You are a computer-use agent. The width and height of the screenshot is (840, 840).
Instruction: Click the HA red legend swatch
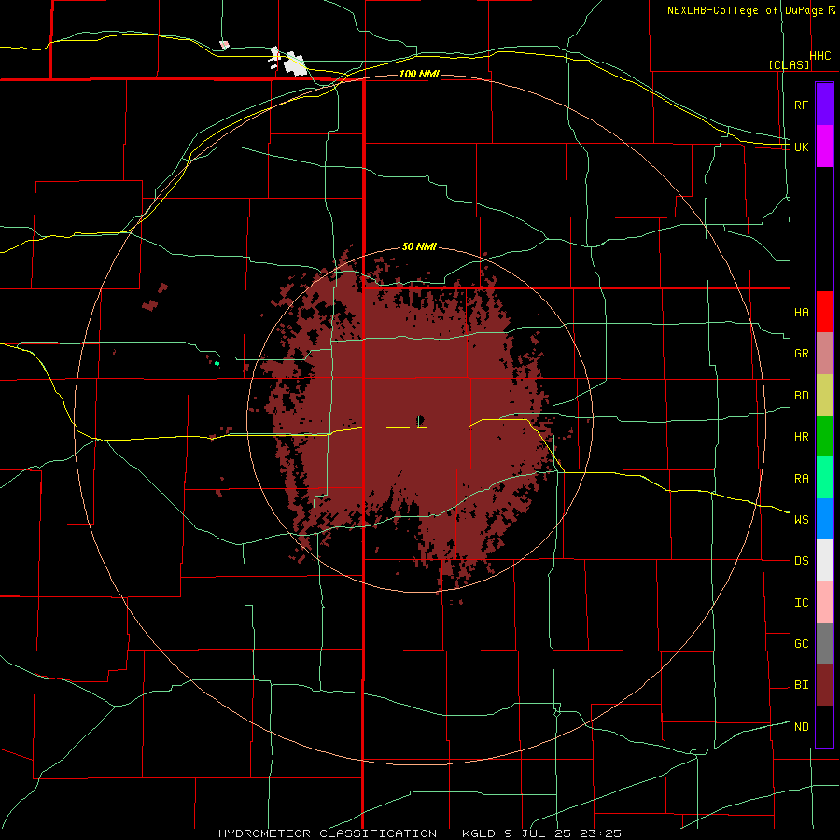click(824, 312)
